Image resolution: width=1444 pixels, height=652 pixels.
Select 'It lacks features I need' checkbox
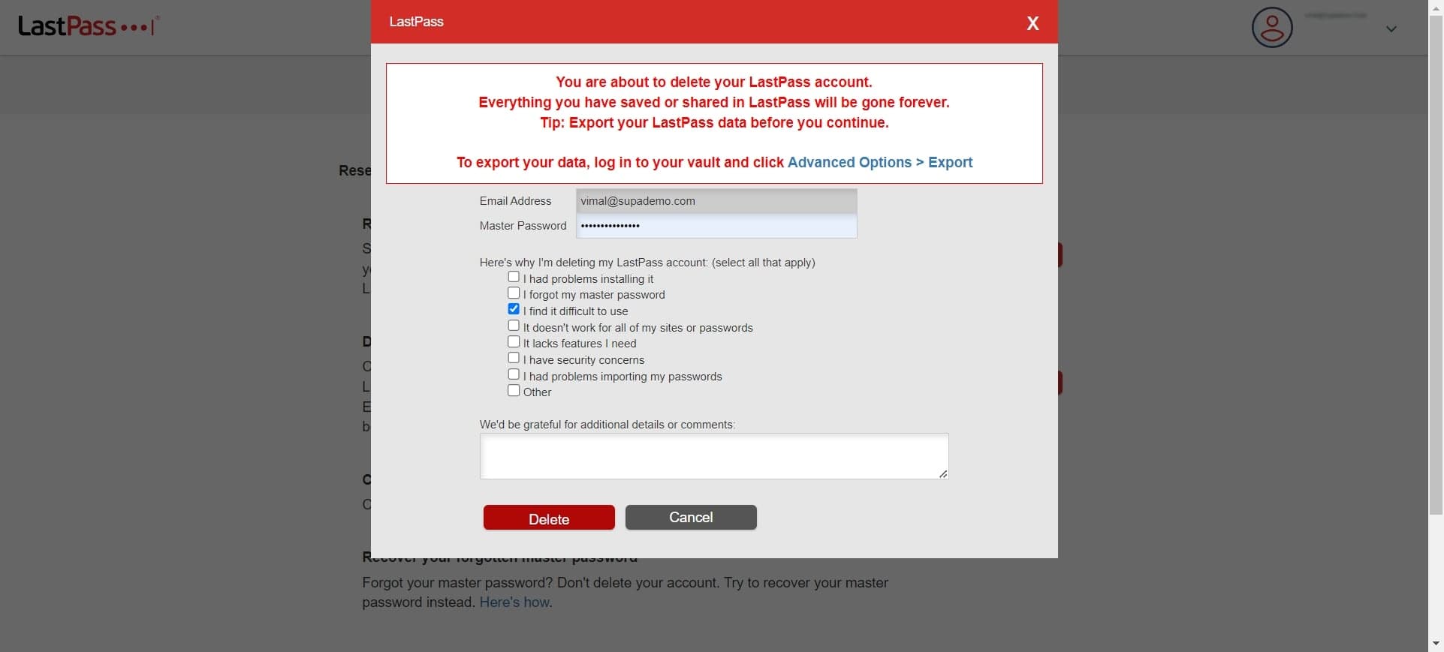pyautogui.click(x=514, y=342)
